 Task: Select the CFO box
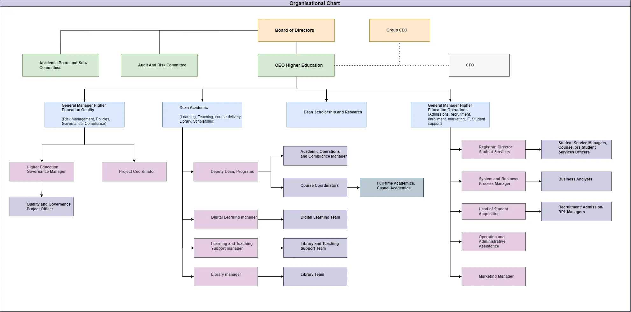(479, 65)
